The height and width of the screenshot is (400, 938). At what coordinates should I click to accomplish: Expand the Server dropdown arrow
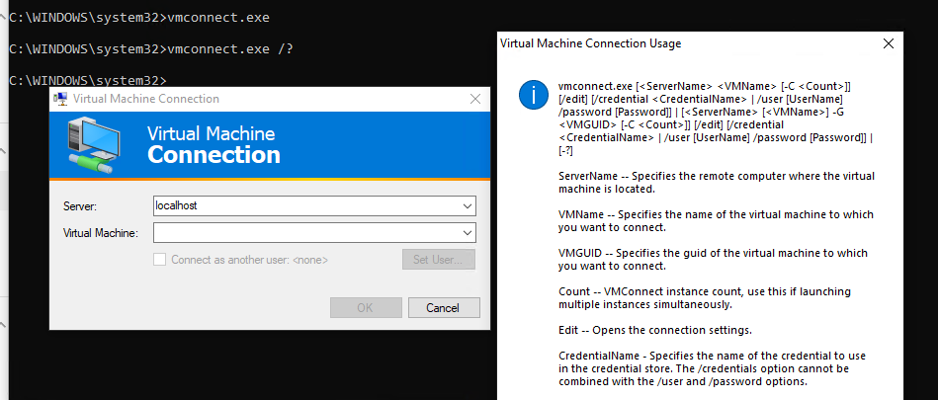pos(468,205)
